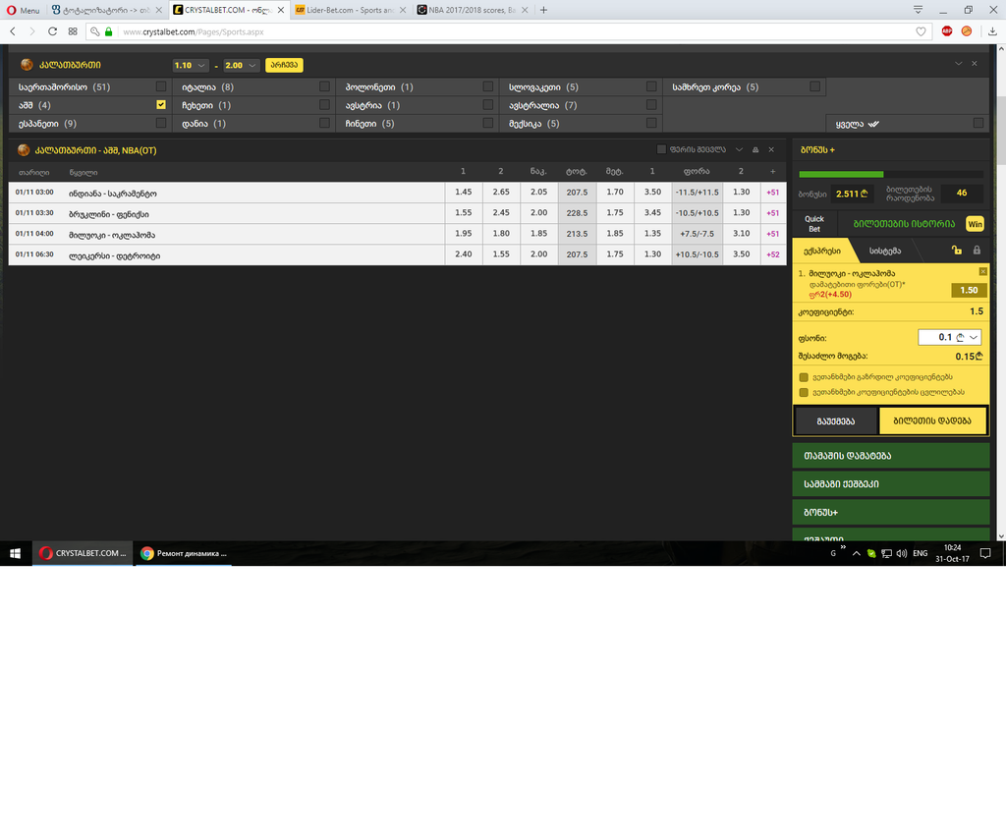Open the 1.10 minimum odds dropdown
The image size is (1006, 838).
[190, 66]
